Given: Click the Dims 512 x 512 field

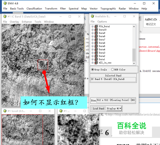Looking at the screenshot, I should (x=116, y=100).
